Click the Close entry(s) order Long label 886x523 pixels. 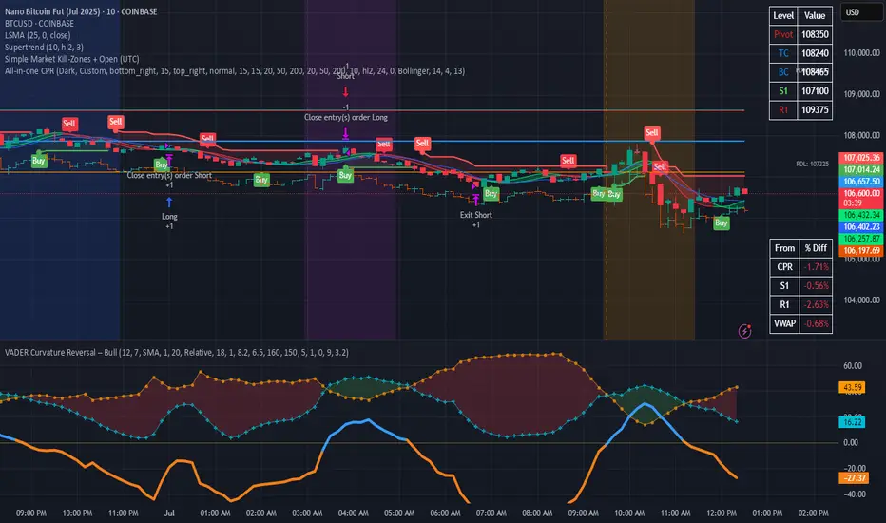(345, 117)
